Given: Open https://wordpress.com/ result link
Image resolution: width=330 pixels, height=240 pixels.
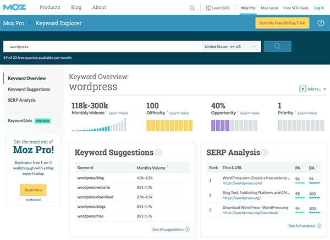Looking at the screenshot, I should click(x=242, y=183).
